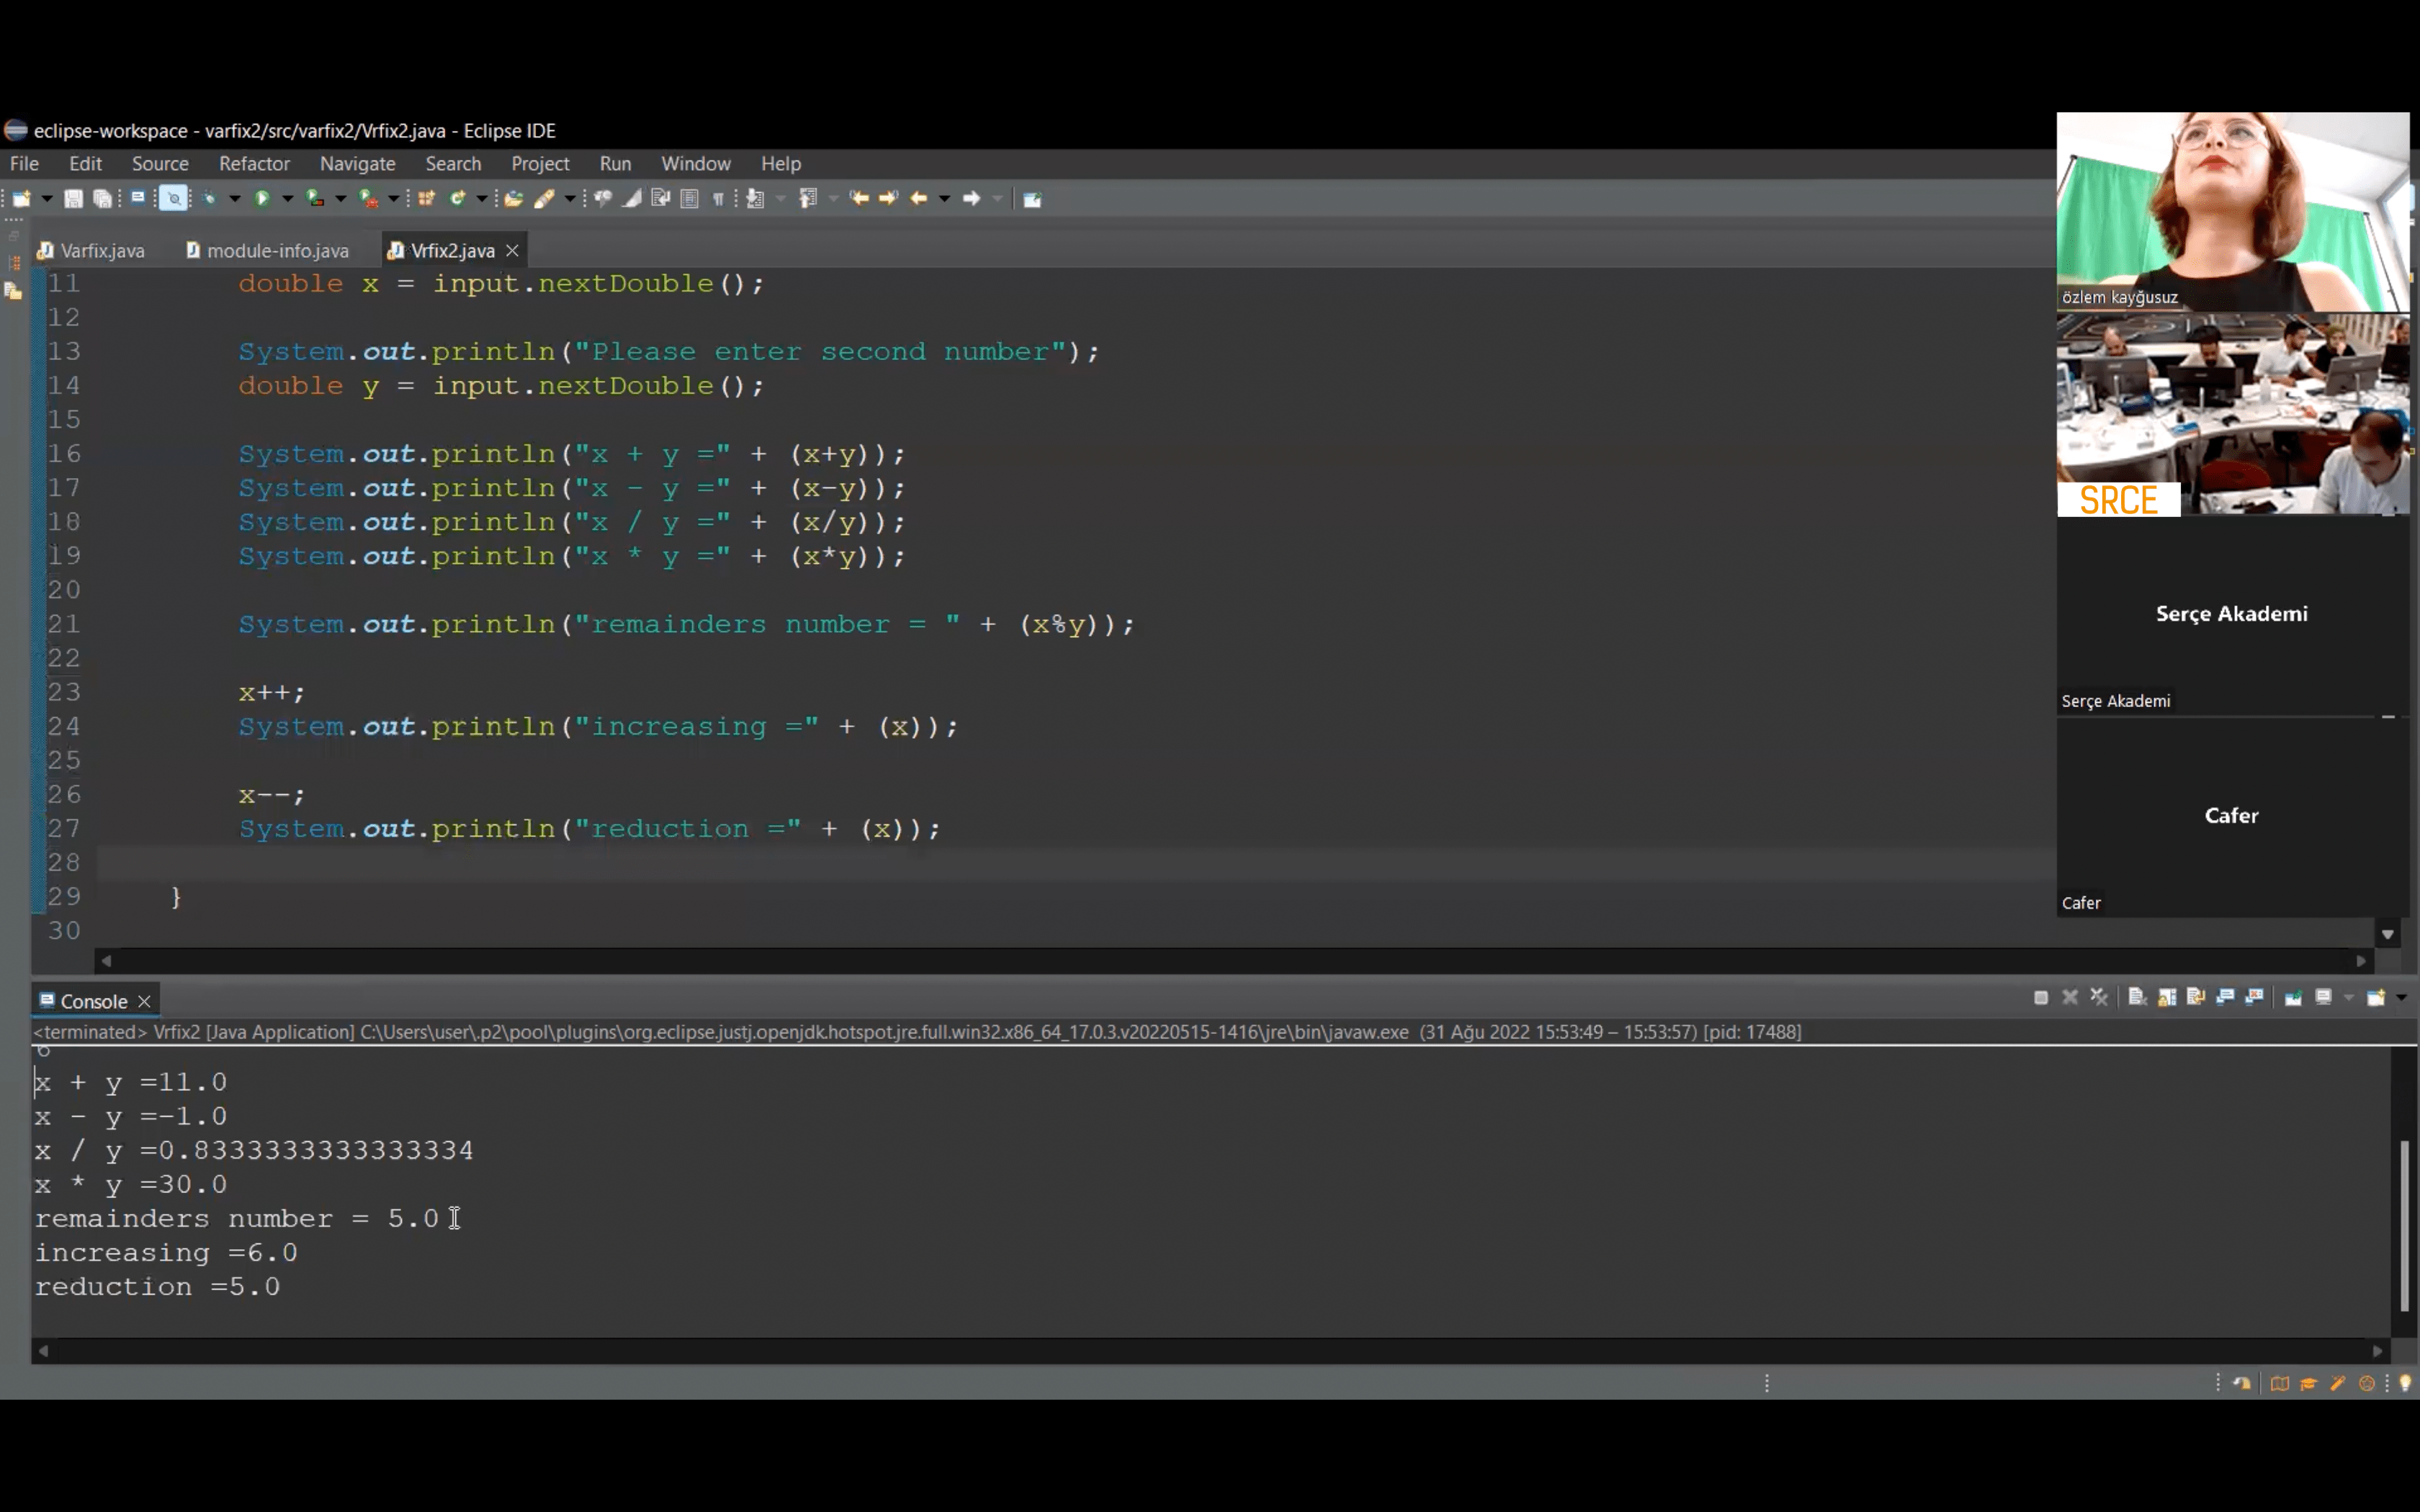
Task: Click the Search flashlight toolbar icon
Action: (545, 198)
